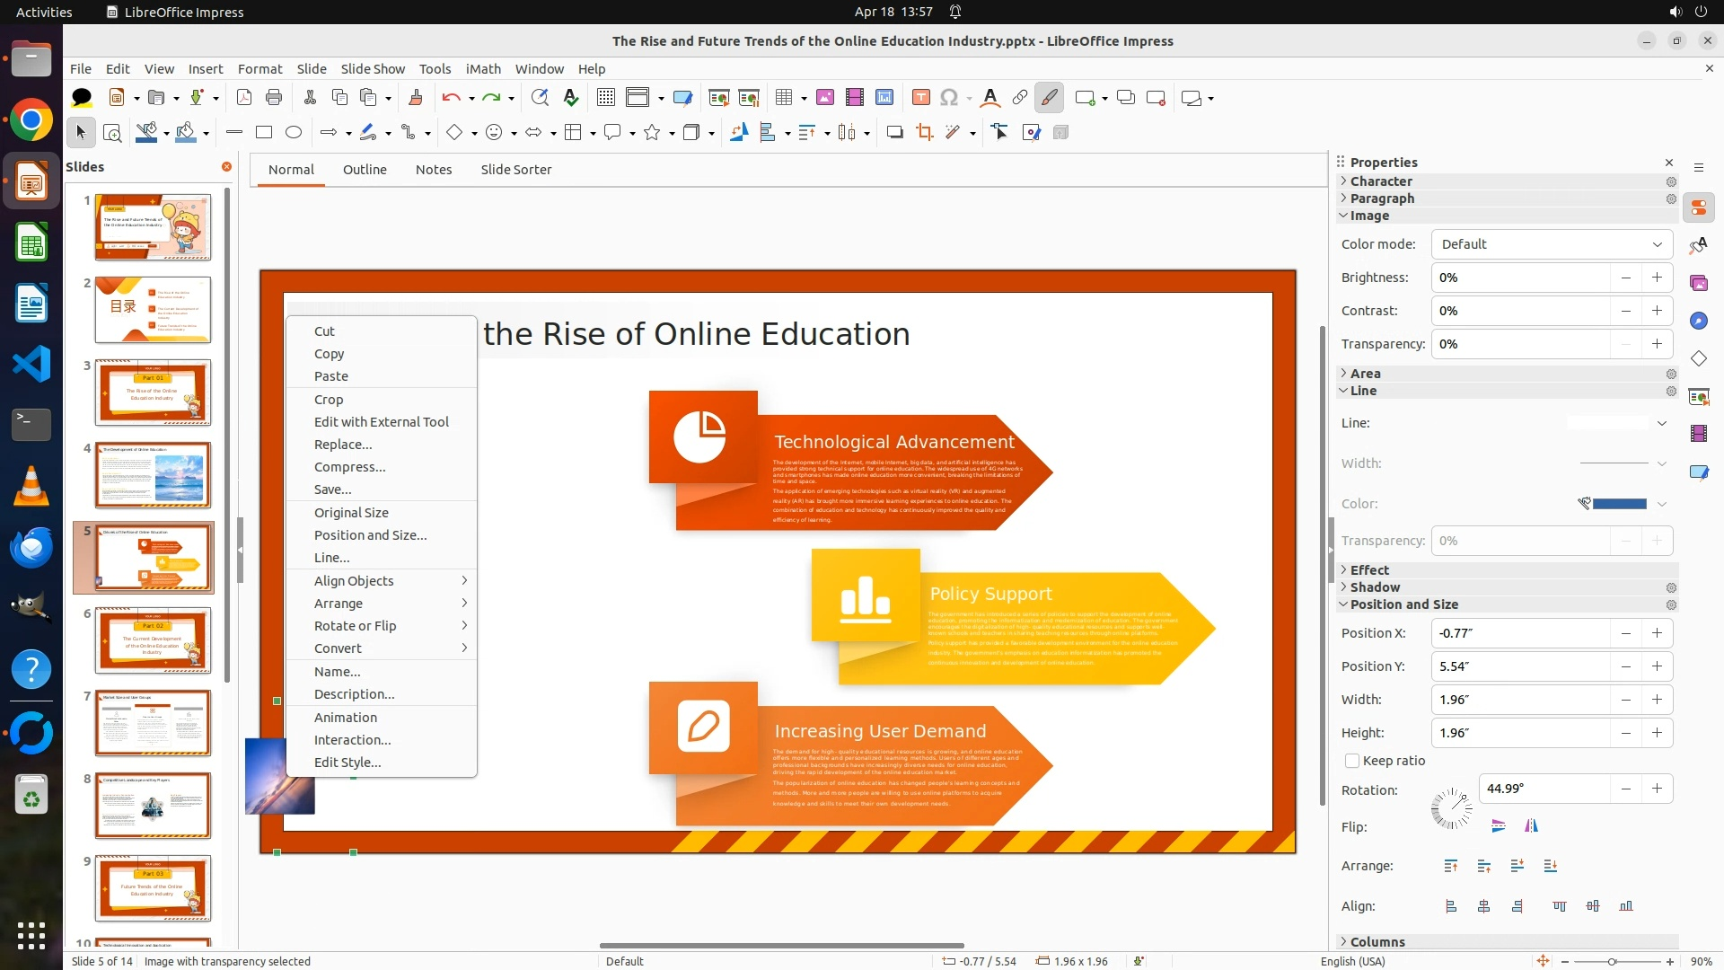
Task: Expand the Shadow section
Action: (1375, 587)
